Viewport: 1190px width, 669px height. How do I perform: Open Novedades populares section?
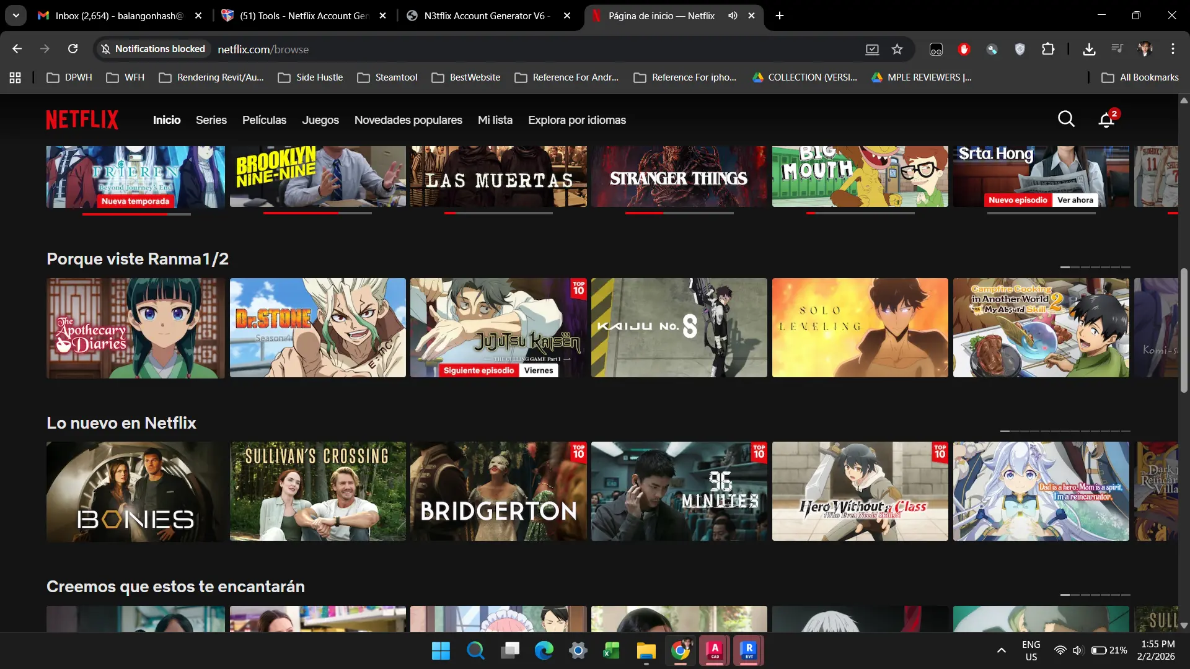408,120
